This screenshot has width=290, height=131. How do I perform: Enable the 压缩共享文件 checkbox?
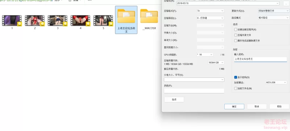coord(235,35)
